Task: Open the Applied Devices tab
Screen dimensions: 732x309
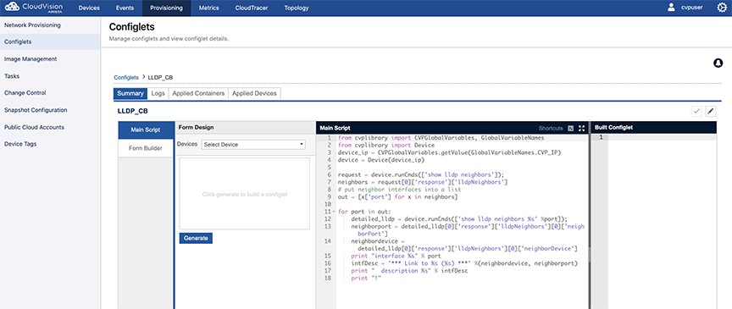Action: point(254,93)
